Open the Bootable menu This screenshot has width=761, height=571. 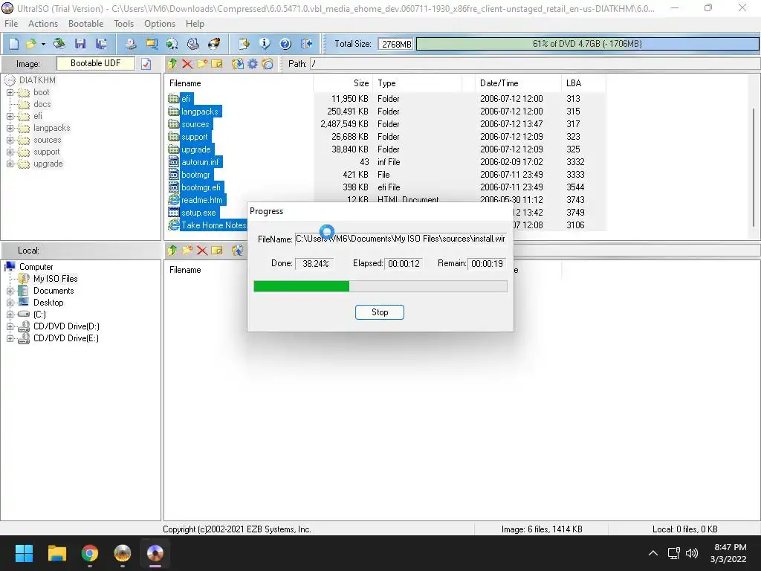[x=86, y=24]
